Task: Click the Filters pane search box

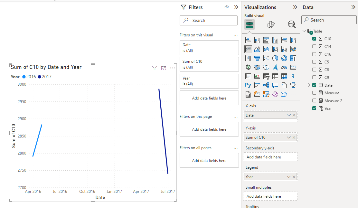Action: [209, 20]
